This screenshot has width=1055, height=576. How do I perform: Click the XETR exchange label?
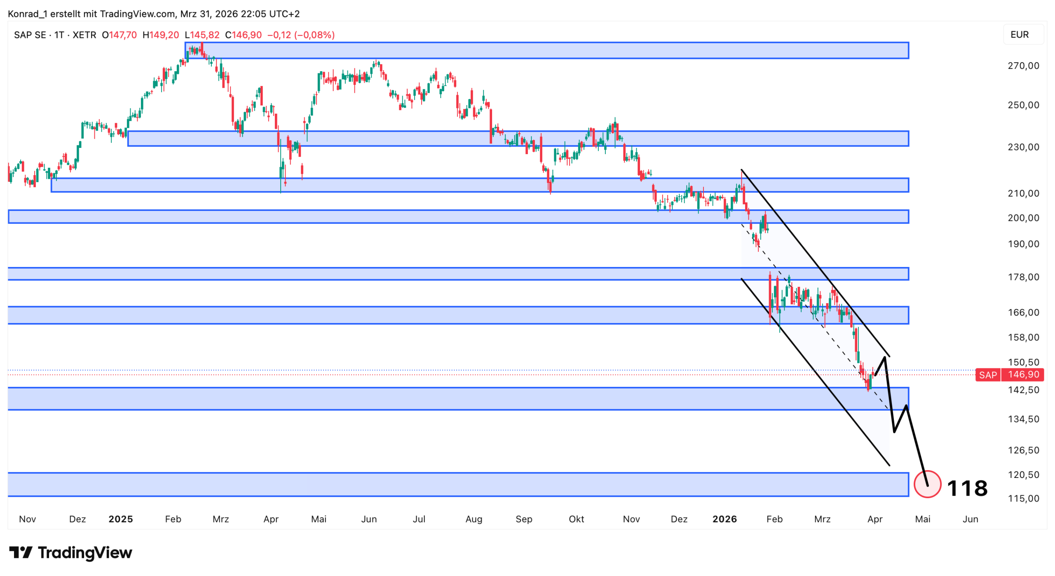tap(84, 35)
